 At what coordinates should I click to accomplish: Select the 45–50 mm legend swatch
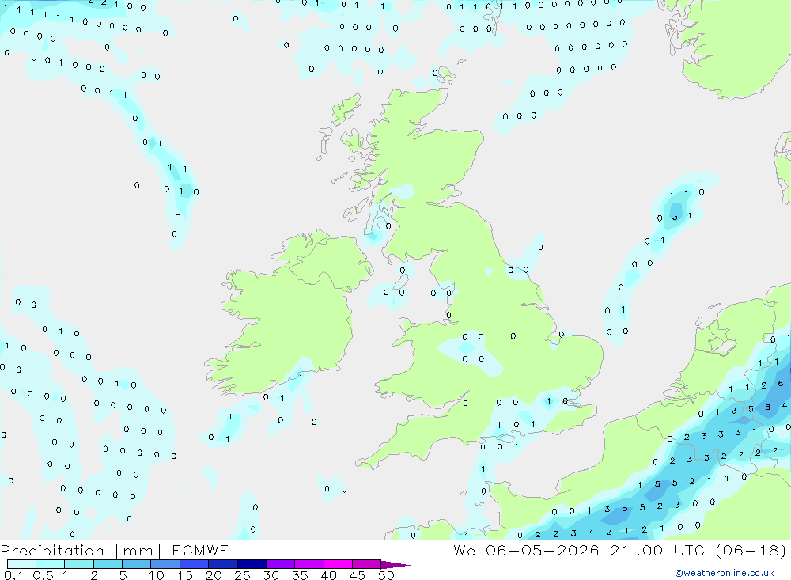point(366,564)
